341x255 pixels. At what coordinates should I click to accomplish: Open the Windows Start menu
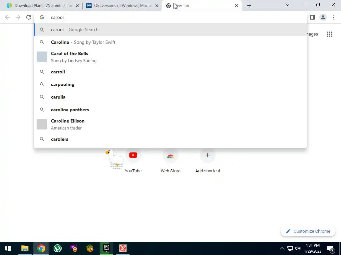point(8,248)
